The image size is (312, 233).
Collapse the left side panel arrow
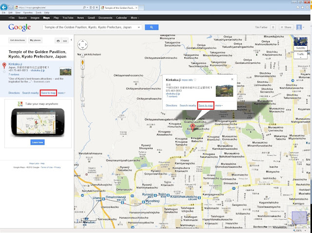pyautogui.click(x=71, y=40)
